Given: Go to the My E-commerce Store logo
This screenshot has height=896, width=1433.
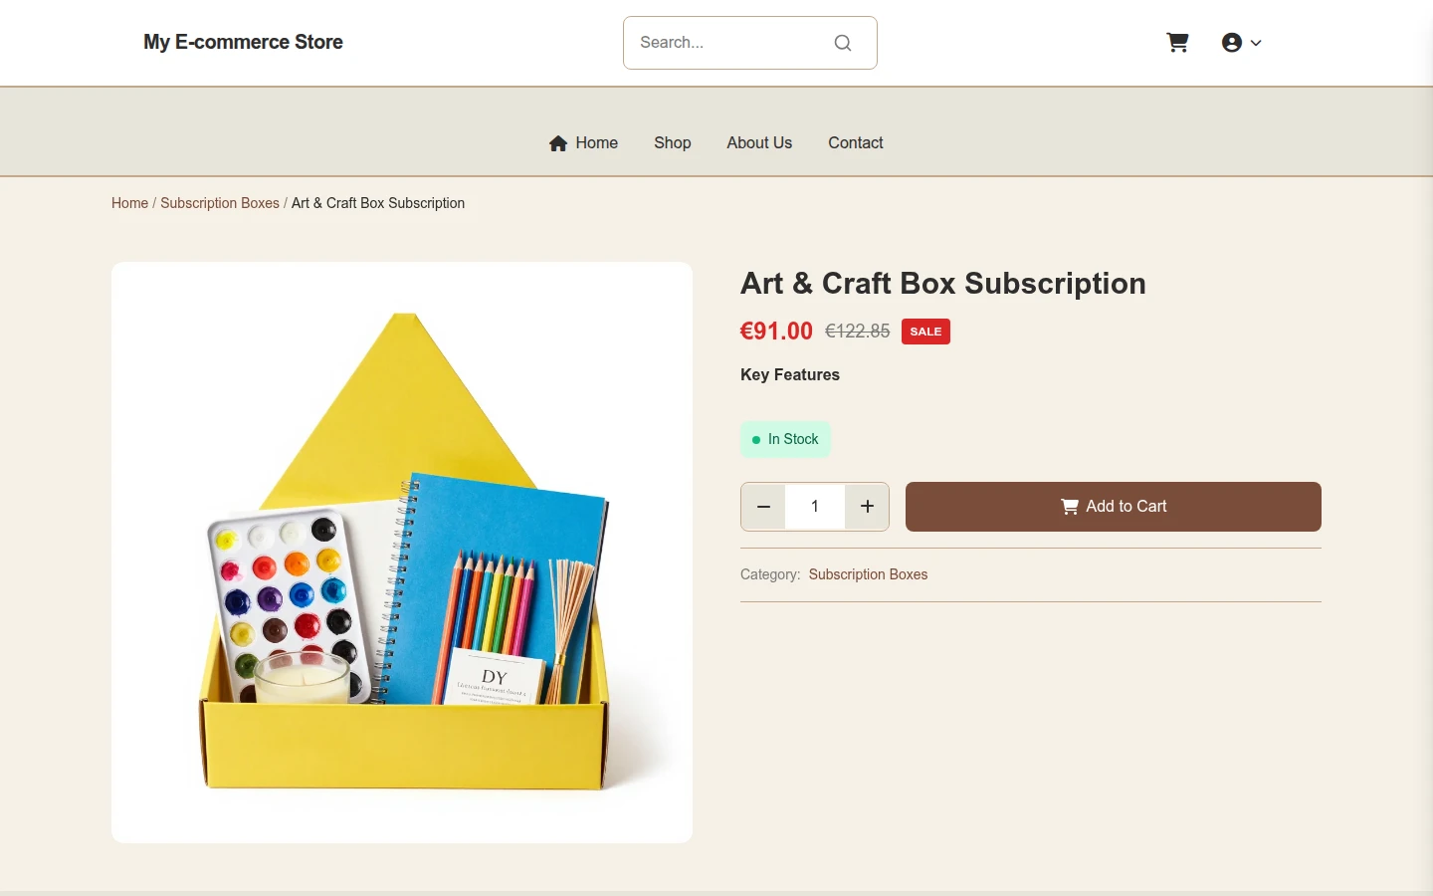Looking at the screenshot, I should (x=243, y=42).
